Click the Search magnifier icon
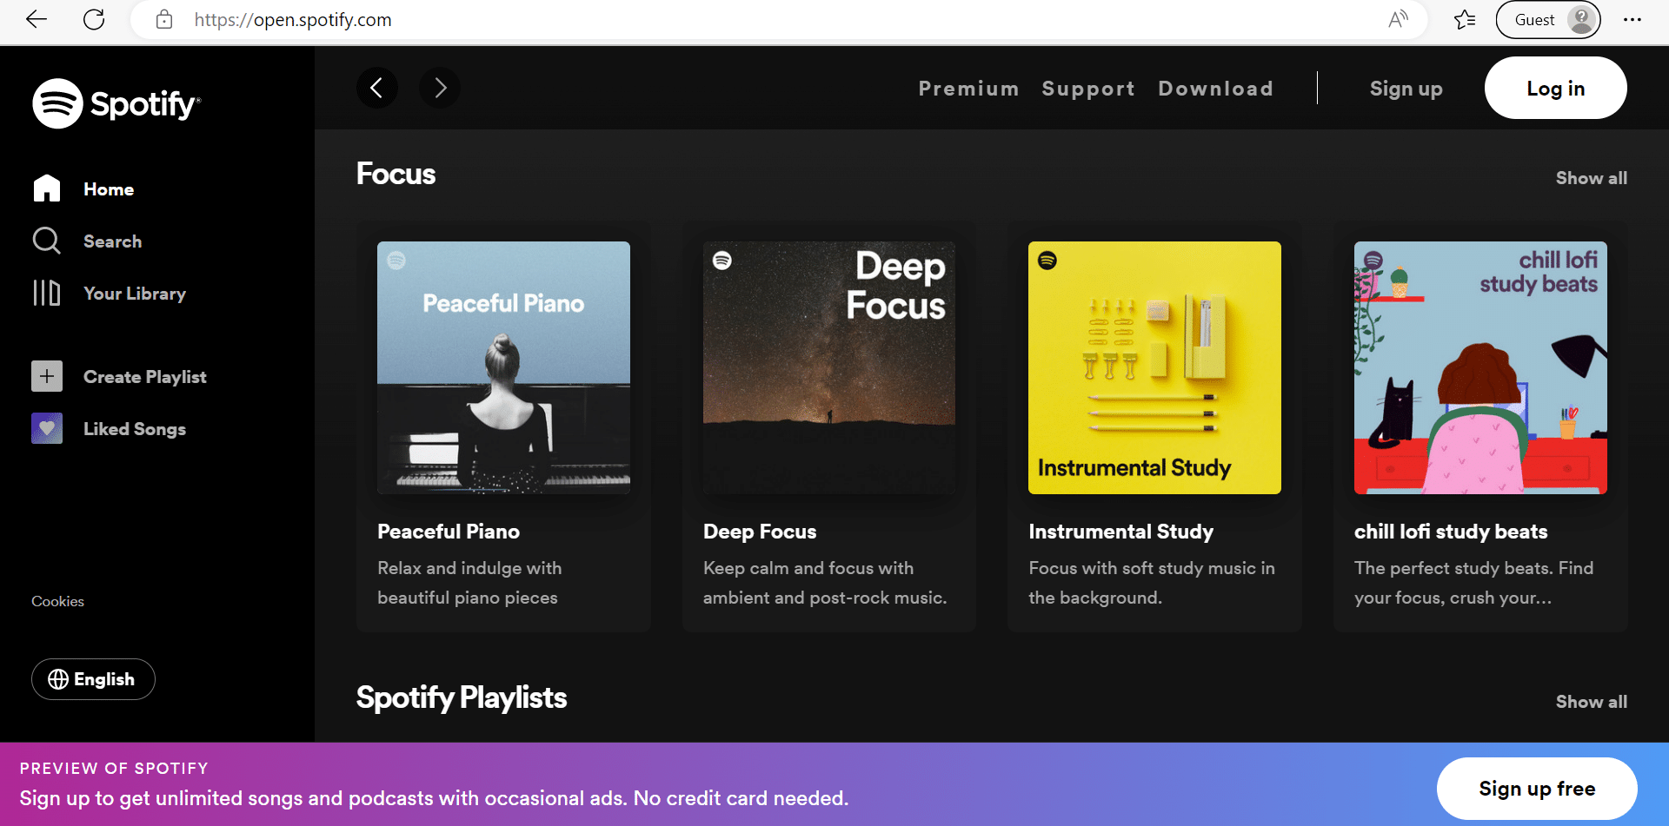The width and height of the screenshot is (1669, 826). click(47, 241)
